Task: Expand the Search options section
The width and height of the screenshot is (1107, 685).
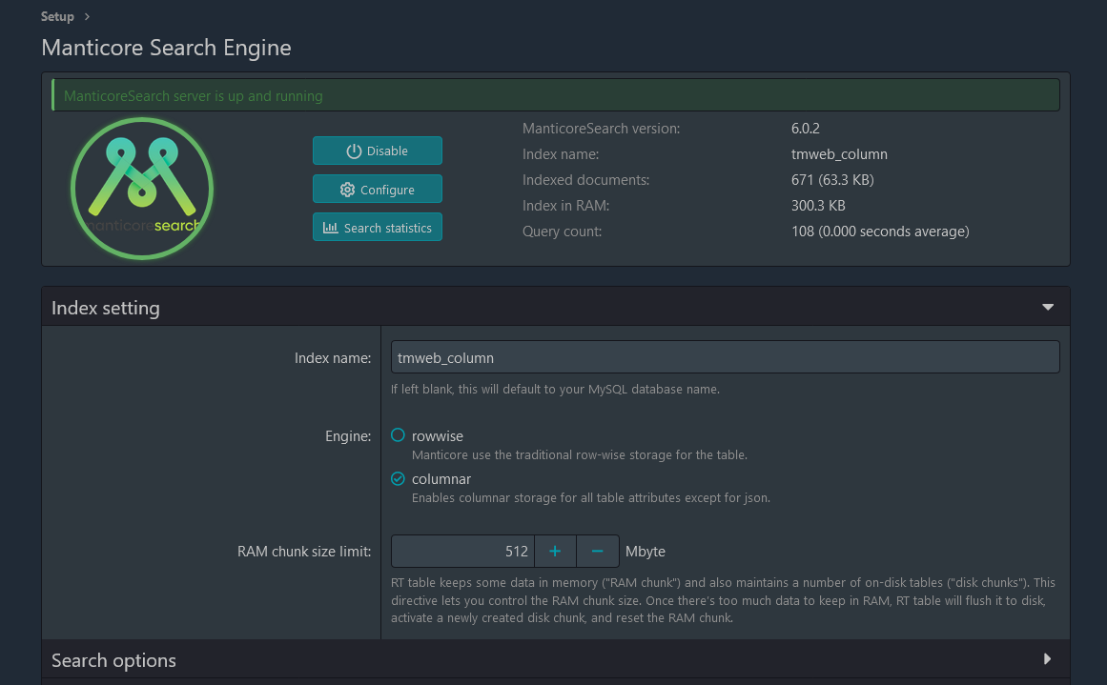Action: pos(1048,659)
